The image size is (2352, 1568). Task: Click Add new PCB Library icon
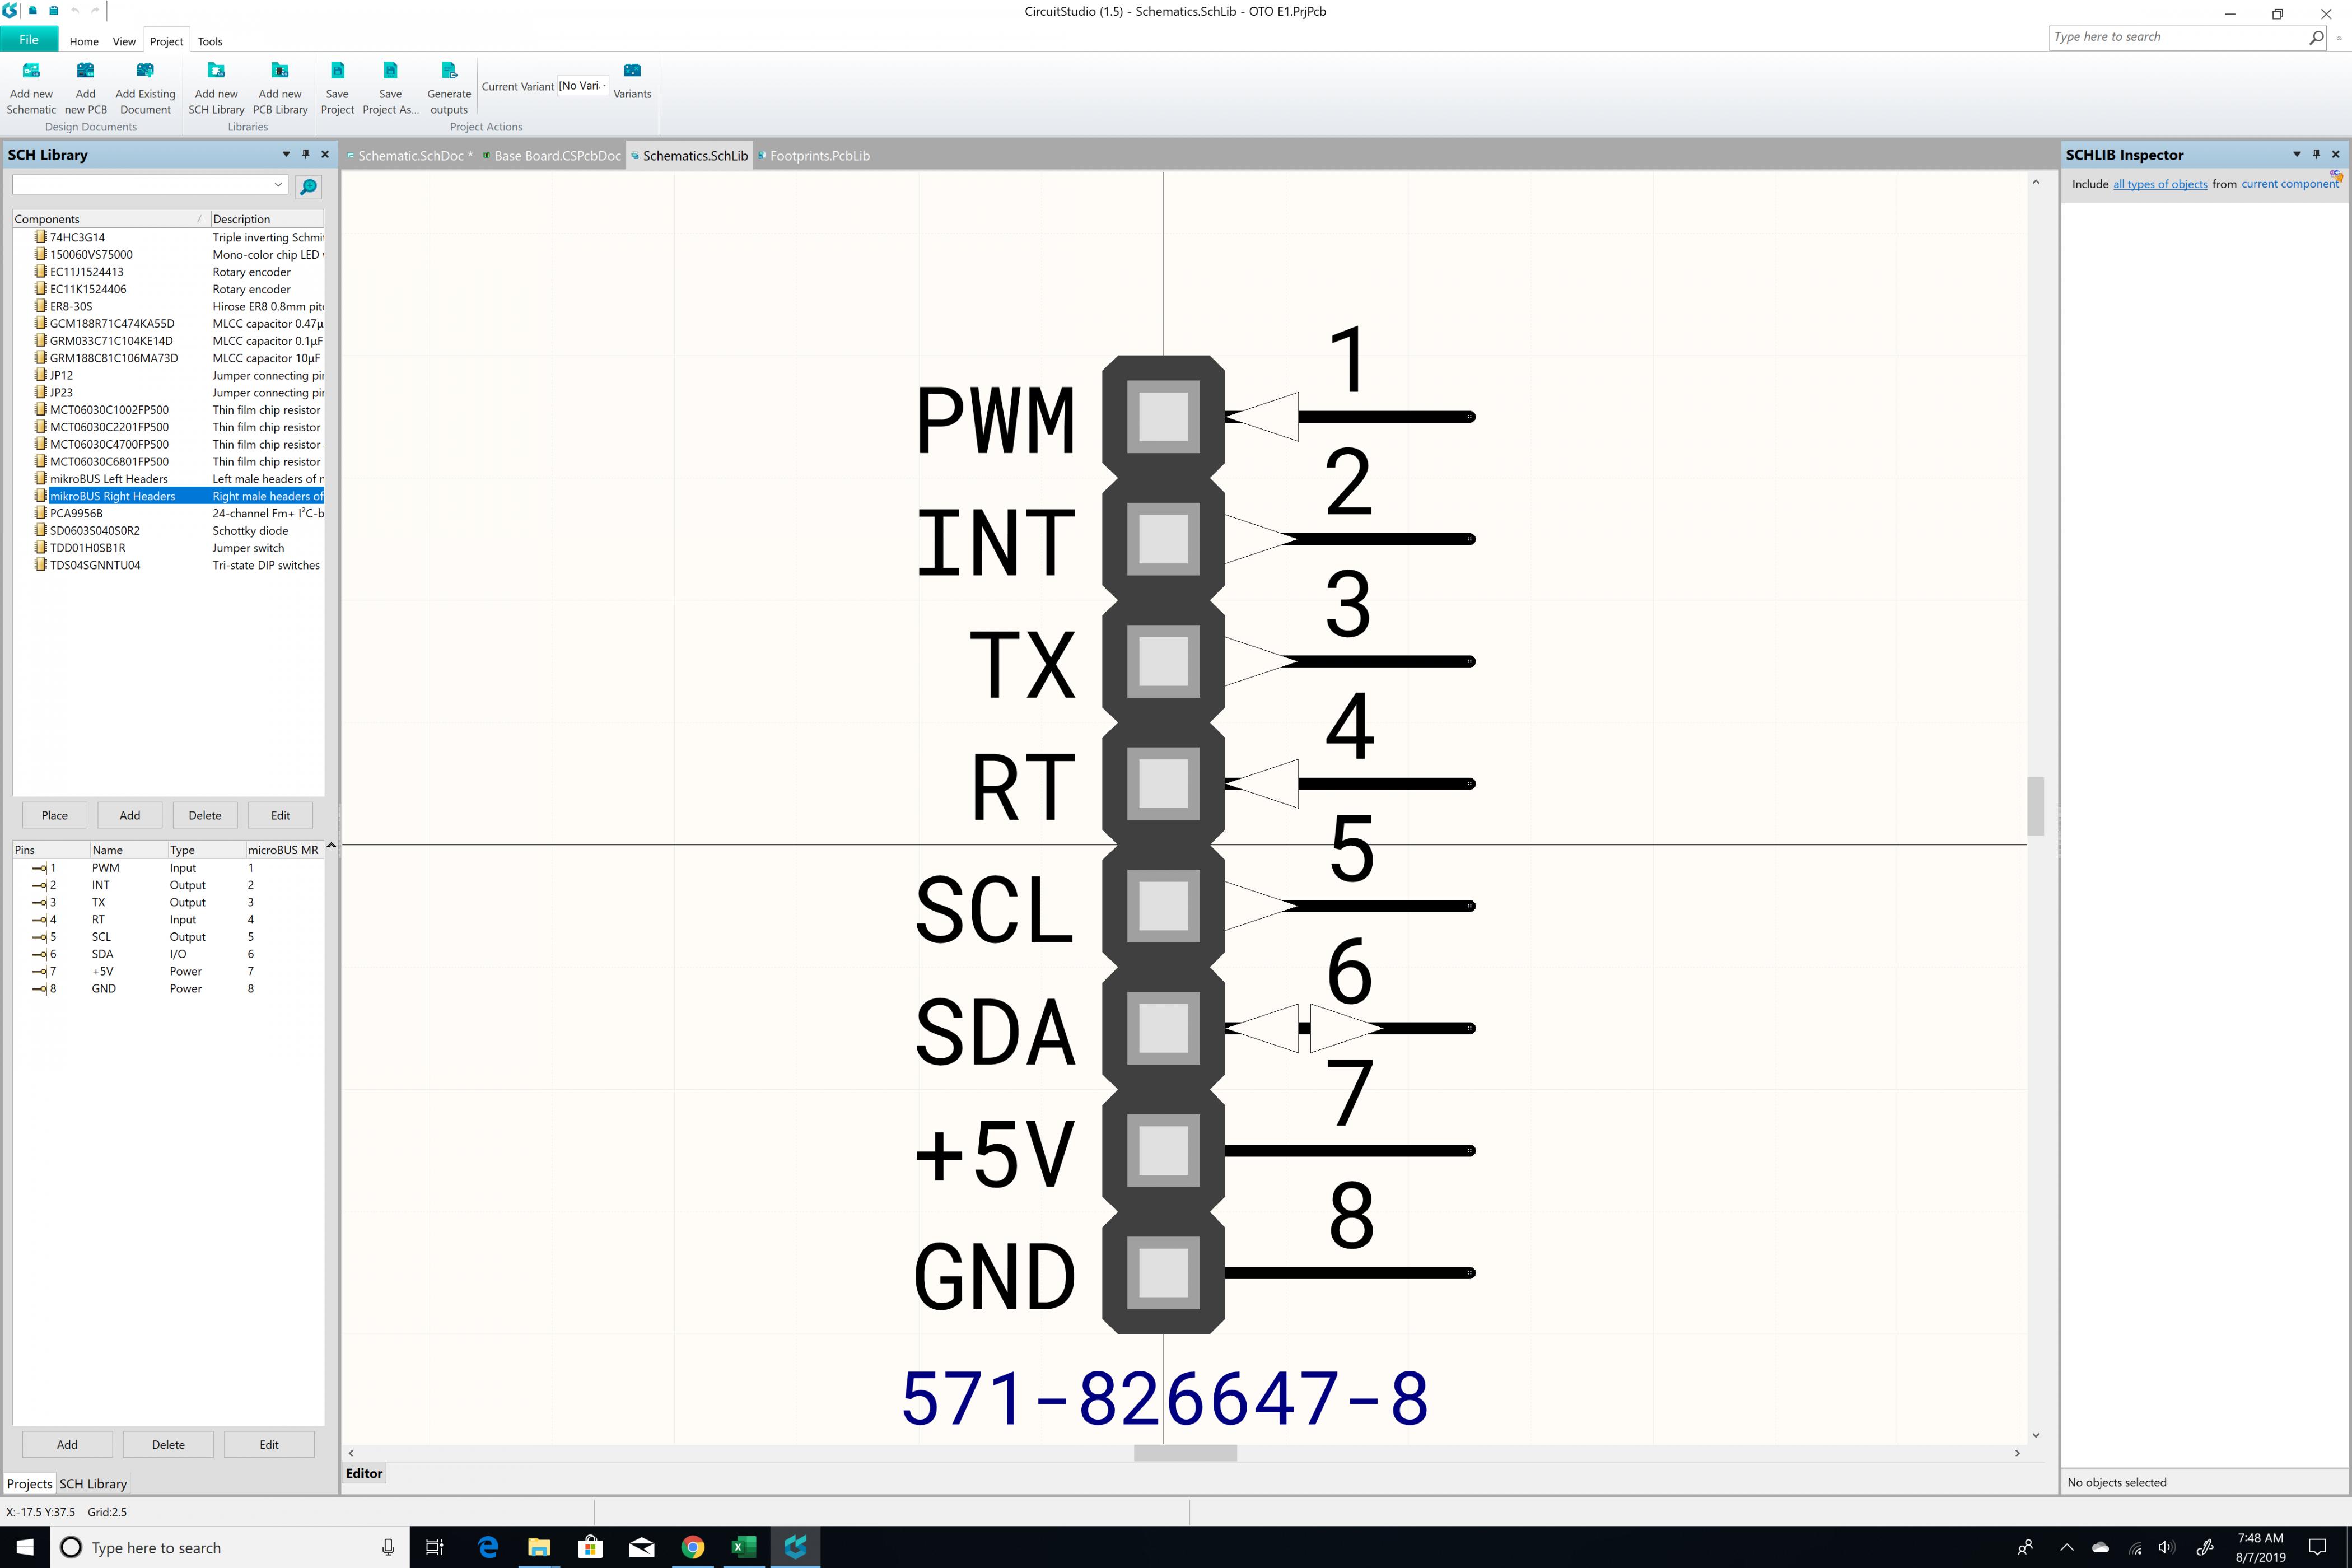tap(280, 71)
